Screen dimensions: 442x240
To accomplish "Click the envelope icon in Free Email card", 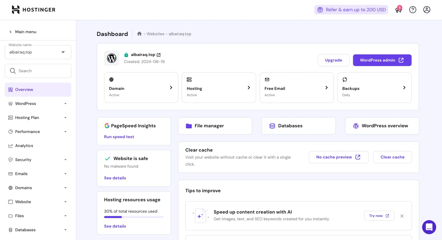I will (267, 80).
